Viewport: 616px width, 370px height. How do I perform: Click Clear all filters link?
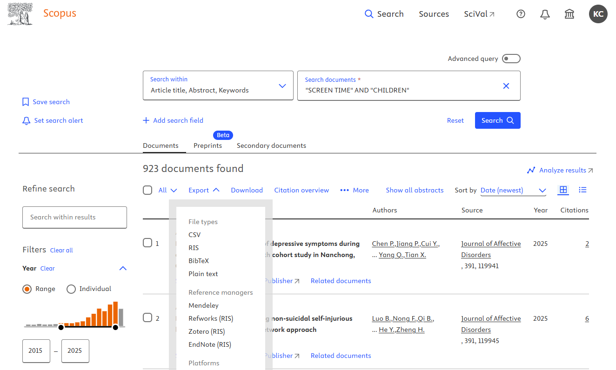click(61, 250)
